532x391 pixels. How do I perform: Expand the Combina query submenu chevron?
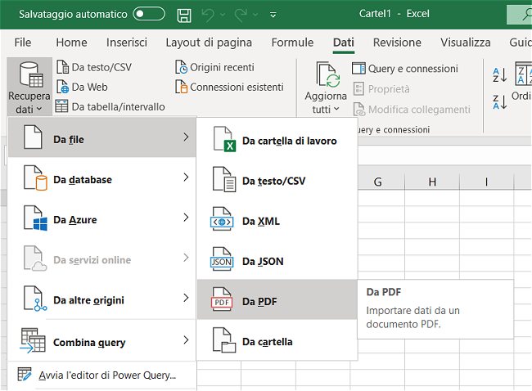[186, 340]
